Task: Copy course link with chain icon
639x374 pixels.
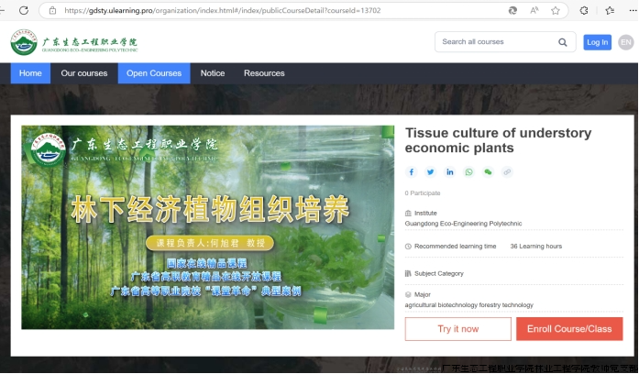Action: [x=507, y=171]
